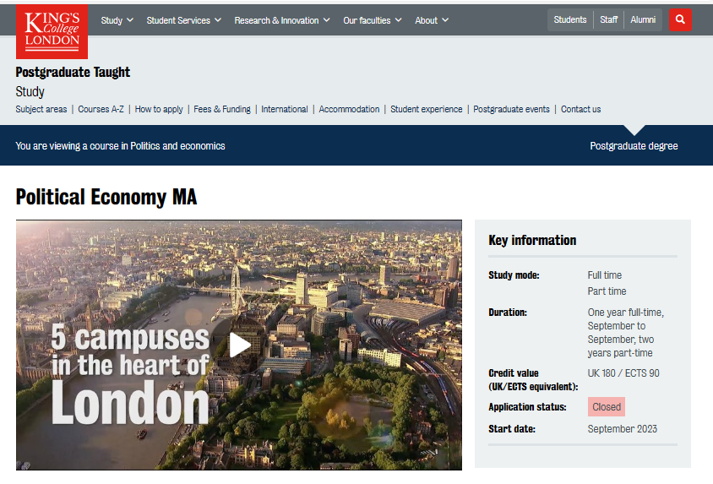Click the Students button

pyautogui.click(x=570, y=20)
